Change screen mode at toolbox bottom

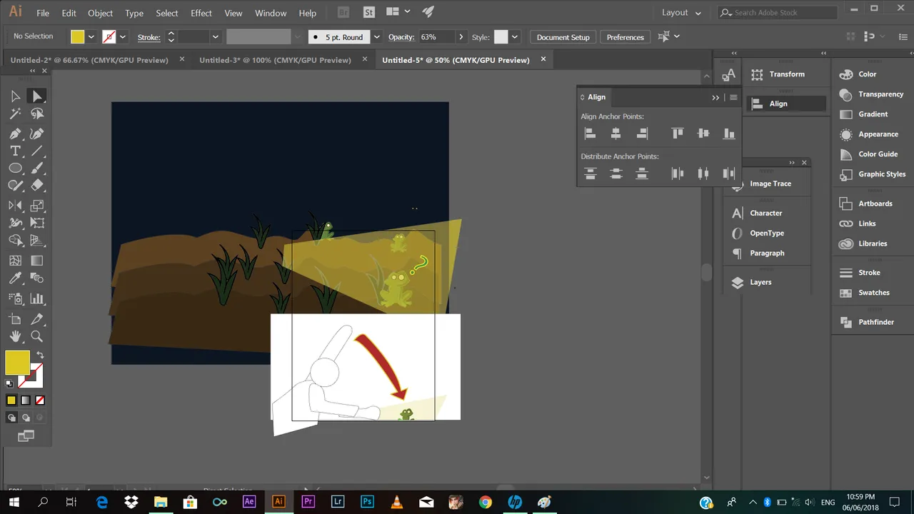(x=26, y=435)
